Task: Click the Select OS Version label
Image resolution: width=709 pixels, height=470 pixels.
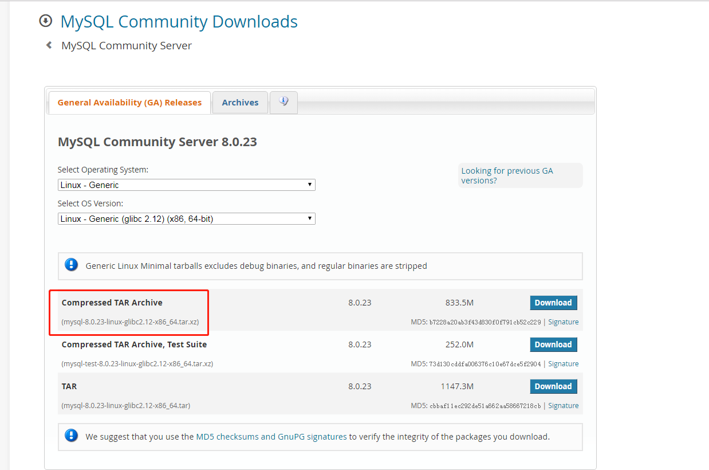Action: 90,203
